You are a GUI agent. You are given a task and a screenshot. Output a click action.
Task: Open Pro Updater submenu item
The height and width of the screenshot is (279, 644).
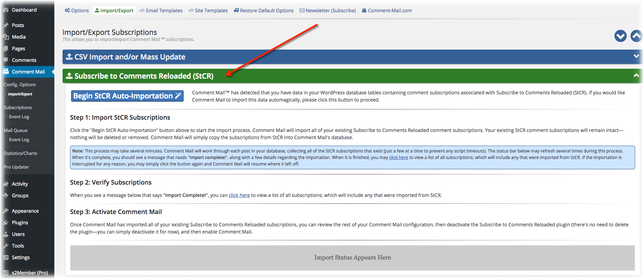pos(16,167)
